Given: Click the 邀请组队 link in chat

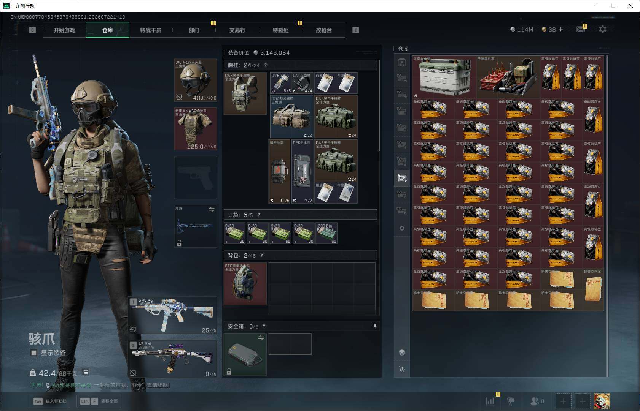Looking at the screenshot, I should [158, 385].
